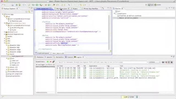The image size is (176, 99).
Task: Select Button main_button in Outline
Action: [129, 18]
